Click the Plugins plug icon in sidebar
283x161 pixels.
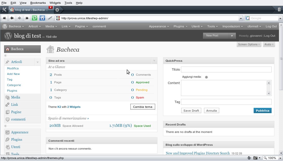click(7, 139)
